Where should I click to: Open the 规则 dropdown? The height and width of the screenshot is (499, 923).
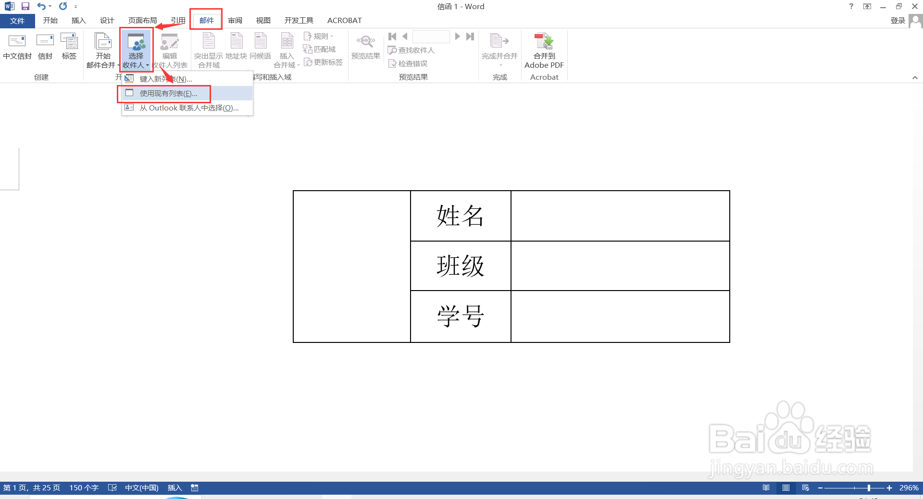click(320, 36)
